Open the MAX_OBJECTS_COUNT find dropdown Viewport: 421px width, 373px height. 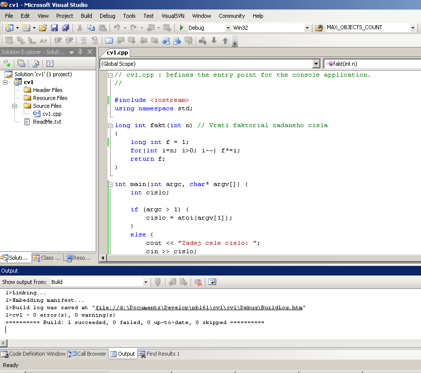pos(413,28)
